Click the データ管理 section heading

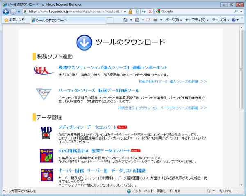(x=49, y=117)
